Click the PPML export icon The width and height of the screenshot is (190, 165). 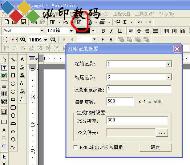[x=79, y=22]
